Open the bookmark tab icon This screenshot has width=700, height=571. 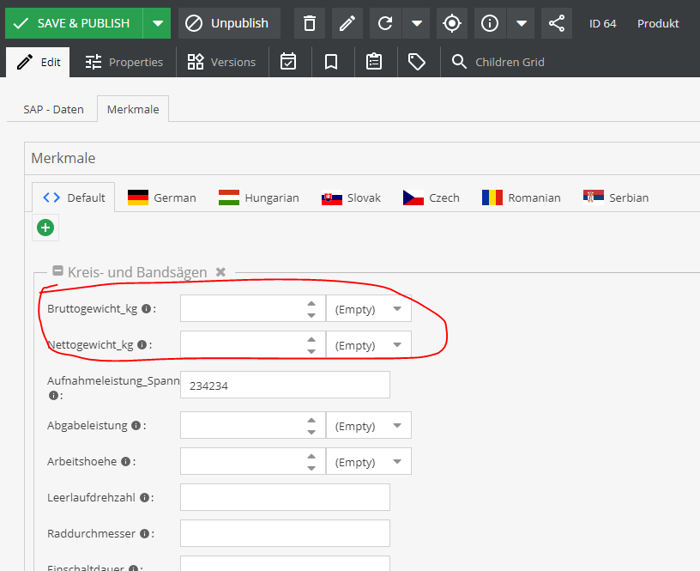(x=331, y=62)
